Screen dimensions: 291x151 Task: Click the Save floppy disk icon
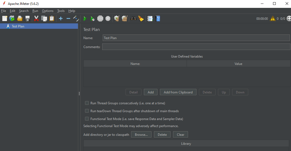tap(28, 18)
